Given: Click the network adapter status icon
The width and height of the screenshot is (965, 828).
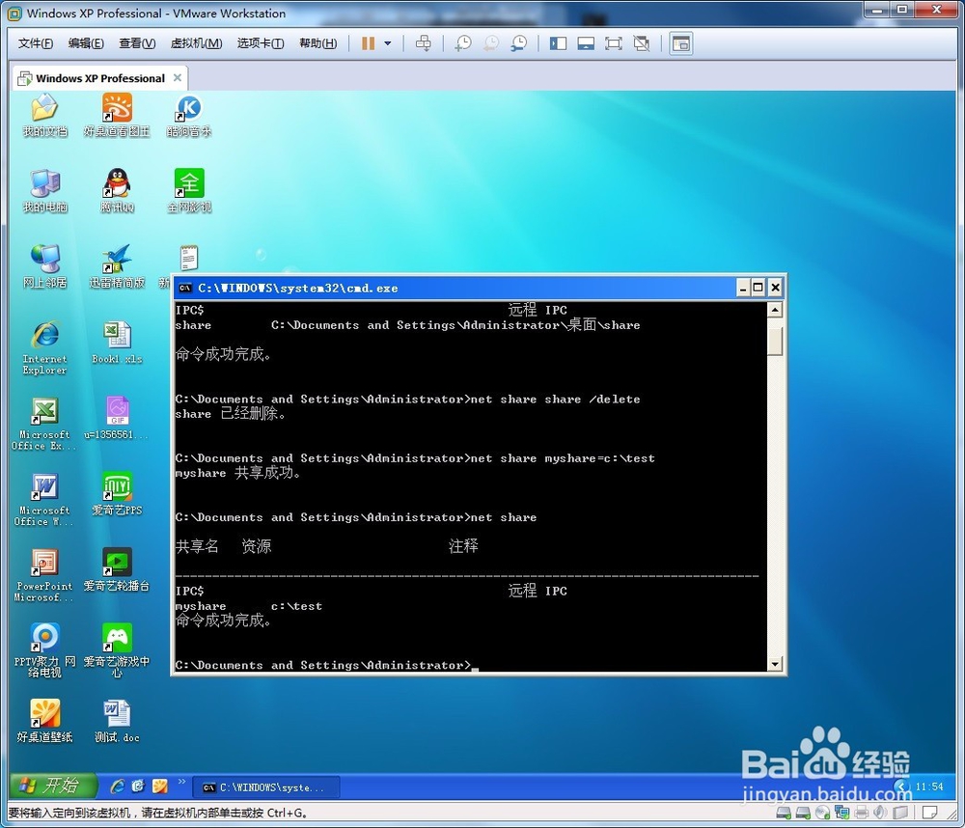Looking at the screenshot, I should coord(841,813).
